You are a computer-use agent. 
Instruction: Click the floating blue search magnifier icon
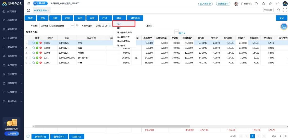[x=284, y=27]
